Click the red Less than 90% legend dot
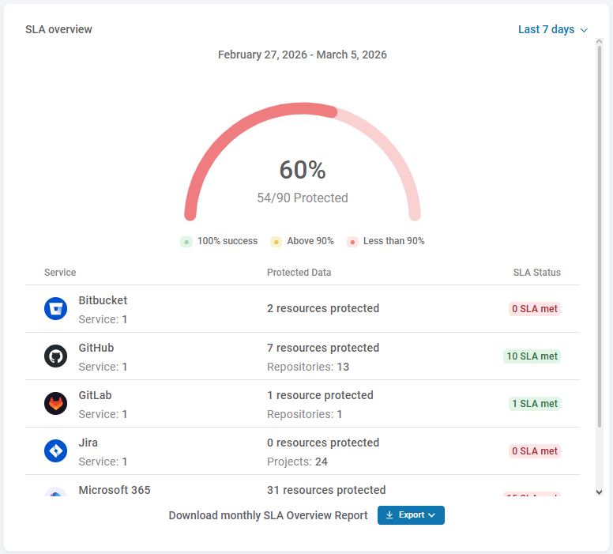This screenshot has width=613, height=554. [x=352, y=242]
